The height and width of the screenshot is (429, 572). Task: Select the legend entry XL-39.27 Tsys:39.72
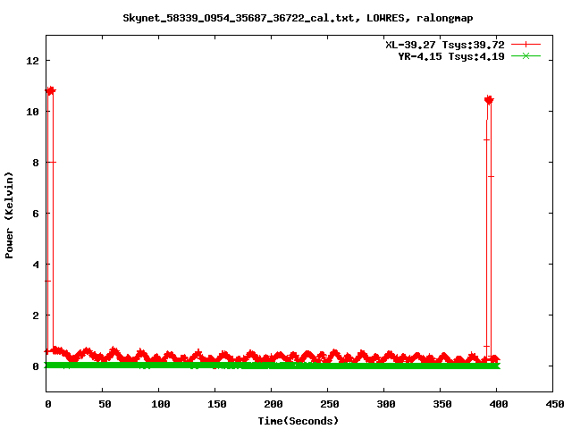(445, 45)
